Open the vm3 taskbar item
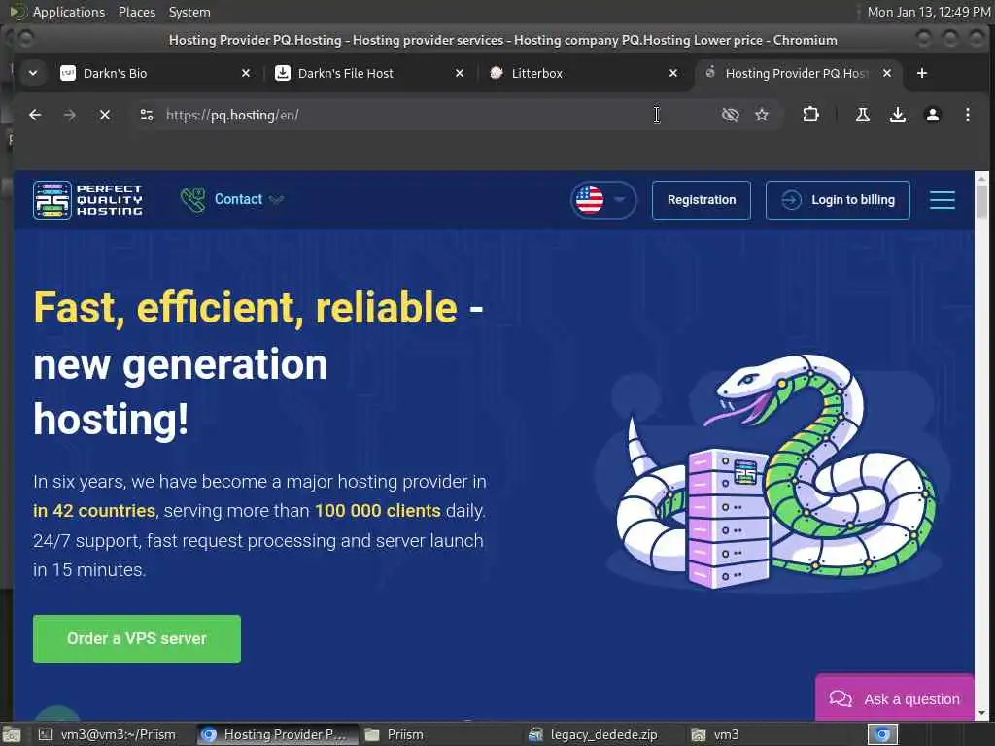The image size is (995, 746). (x=768, y=734)
